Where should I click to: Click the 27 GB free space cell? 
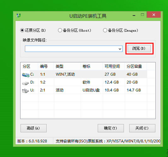110,74
